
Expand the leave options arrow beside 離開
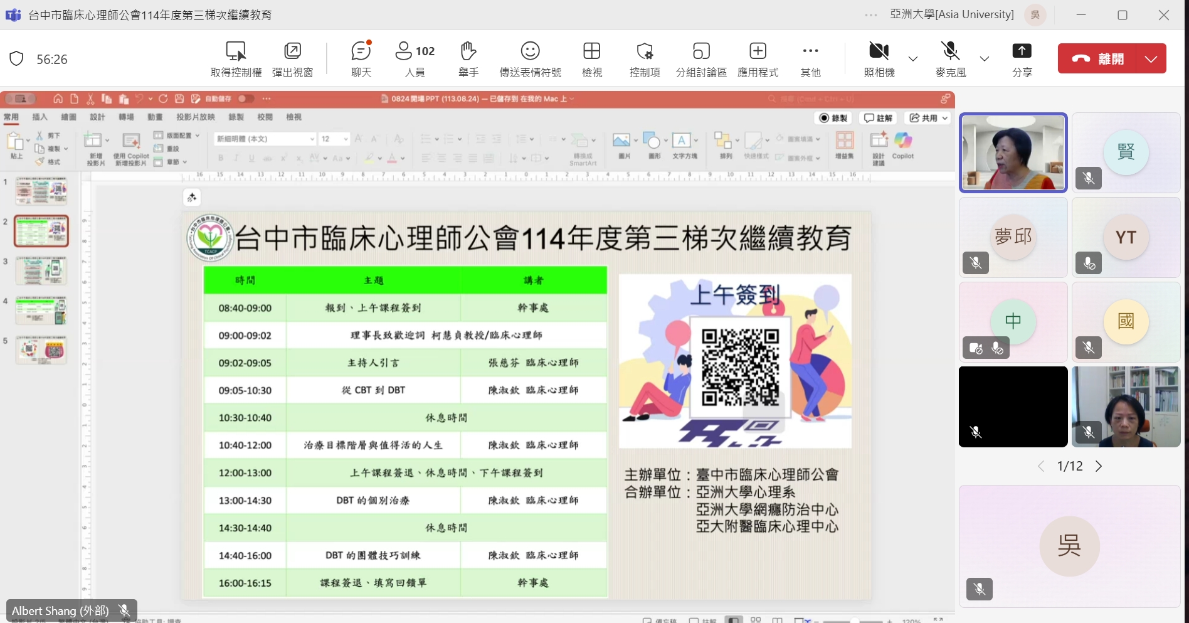click(1151, 58)
